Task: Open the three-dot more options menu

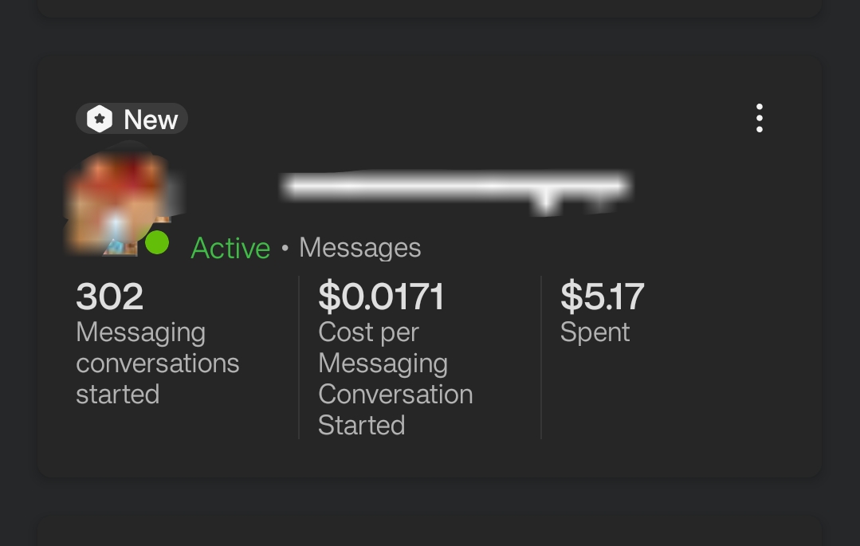Action: point(759,119)
